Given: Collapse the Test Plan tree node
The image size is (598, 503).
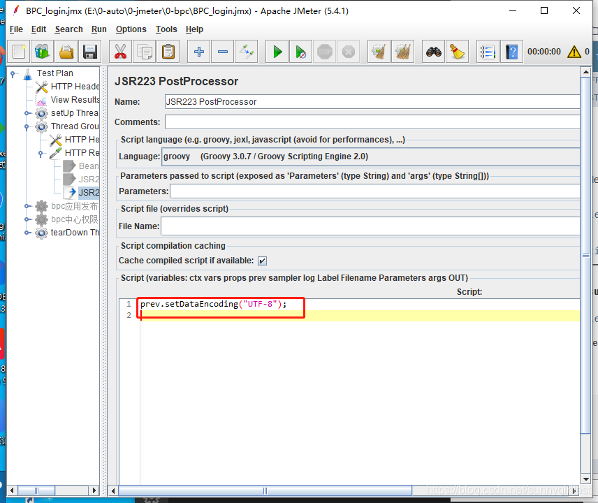Looking at the screenshot, I should pyautogui.click(x=13, y=73).
